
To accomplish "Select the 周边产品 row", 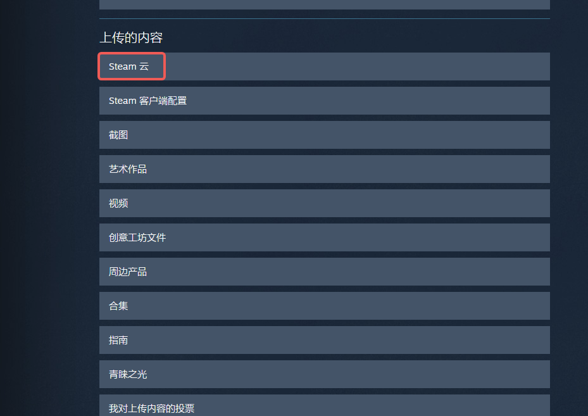I will click(324, 272).
